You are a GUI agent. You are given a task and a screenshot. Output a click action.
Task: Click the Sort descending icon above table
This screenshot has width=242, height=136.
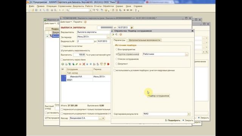pyautogui.click(x=98, y=64)
